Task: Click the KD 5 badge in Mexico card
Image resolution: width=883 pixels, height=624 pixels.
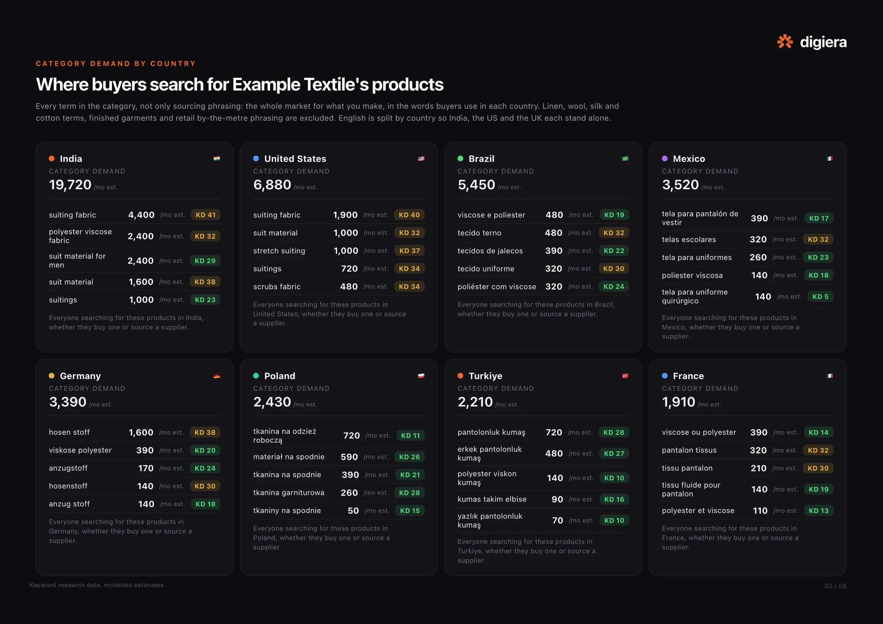Action: pyautogui.click(x=820, y=296)
